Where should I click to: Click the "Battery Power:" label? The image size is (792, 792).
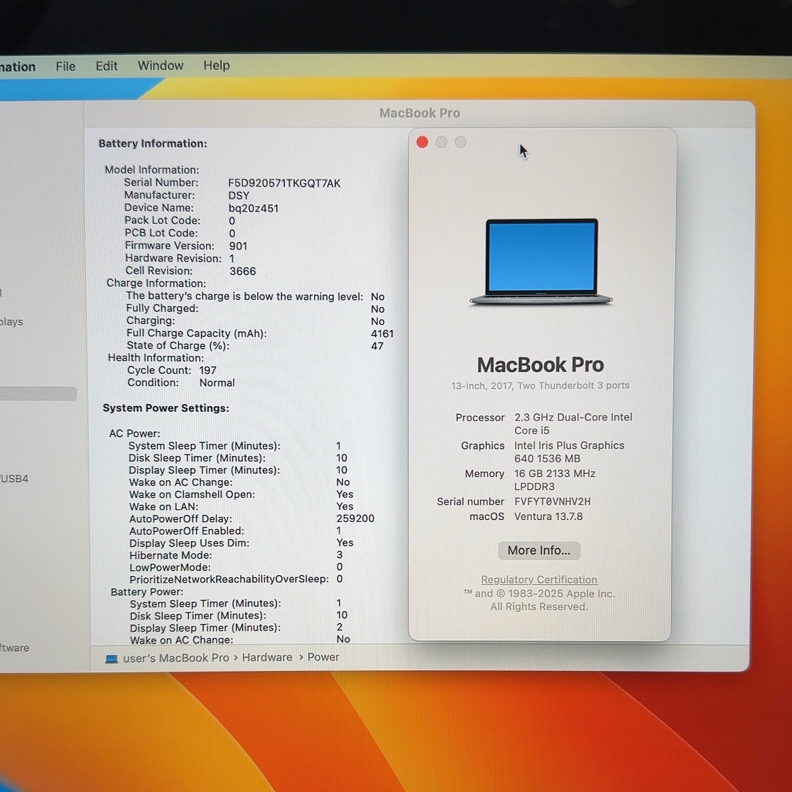coord(147,592)
